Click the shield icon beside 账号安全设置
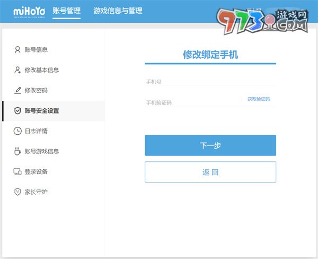The image size is (318, 259). tap(17, 111)
